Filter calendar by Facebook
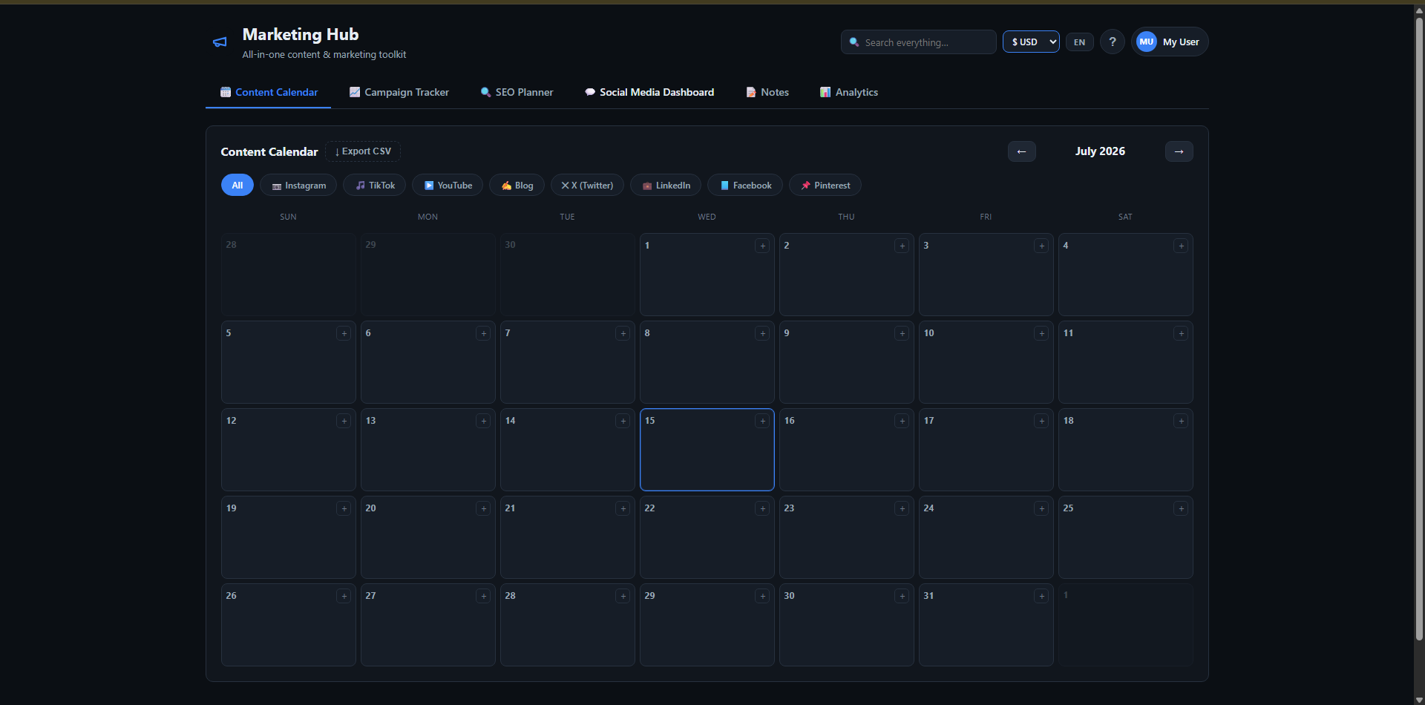Screen dimensions: 1425x705 pyautogui.click(x=745, y=186)
